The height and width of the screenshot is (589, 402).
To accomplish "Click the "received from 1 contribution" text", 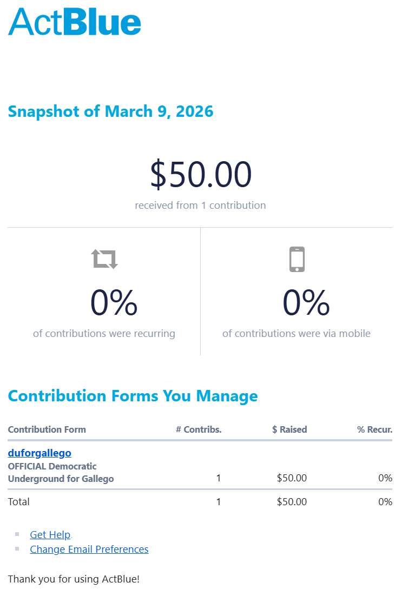I will click(x=200, y=206).
